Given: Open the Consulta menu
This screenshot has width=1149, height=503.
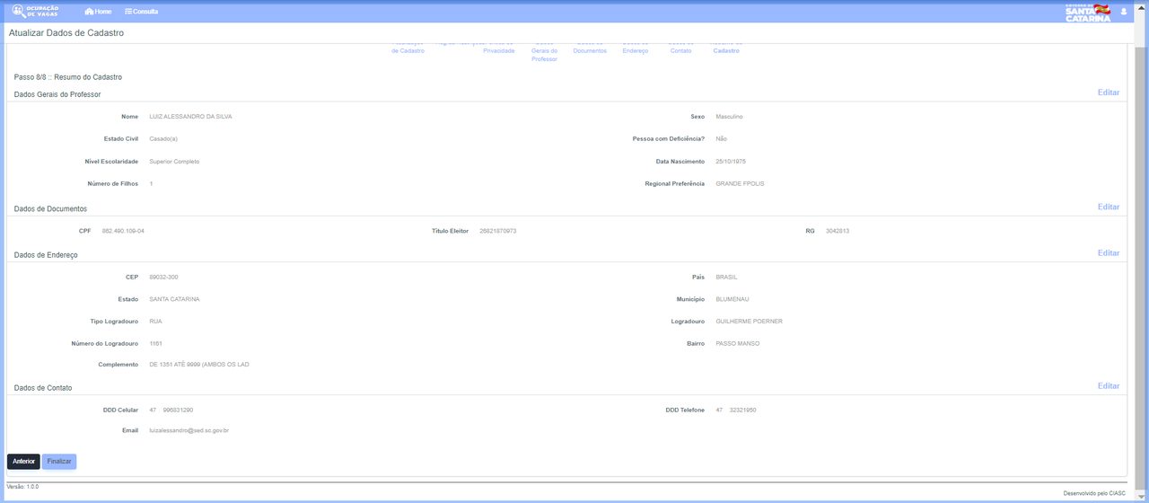Looking at the screenshot, I should click(x=141, y=12).
